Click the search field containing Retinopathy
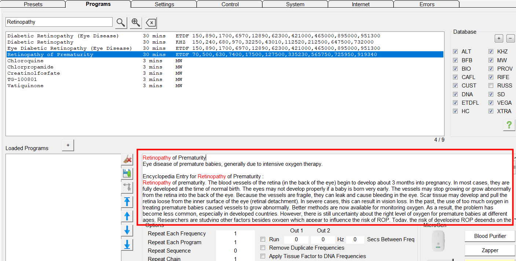This screenshot has width=516, height=261. click(x=59, y=22)
